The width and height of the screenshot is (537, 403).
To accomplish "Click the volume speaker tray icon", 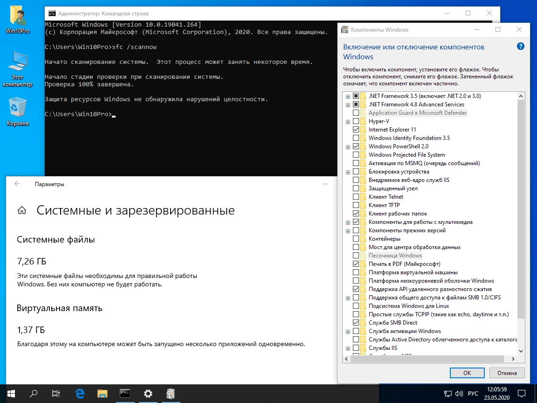I will (x=459, y=394).
